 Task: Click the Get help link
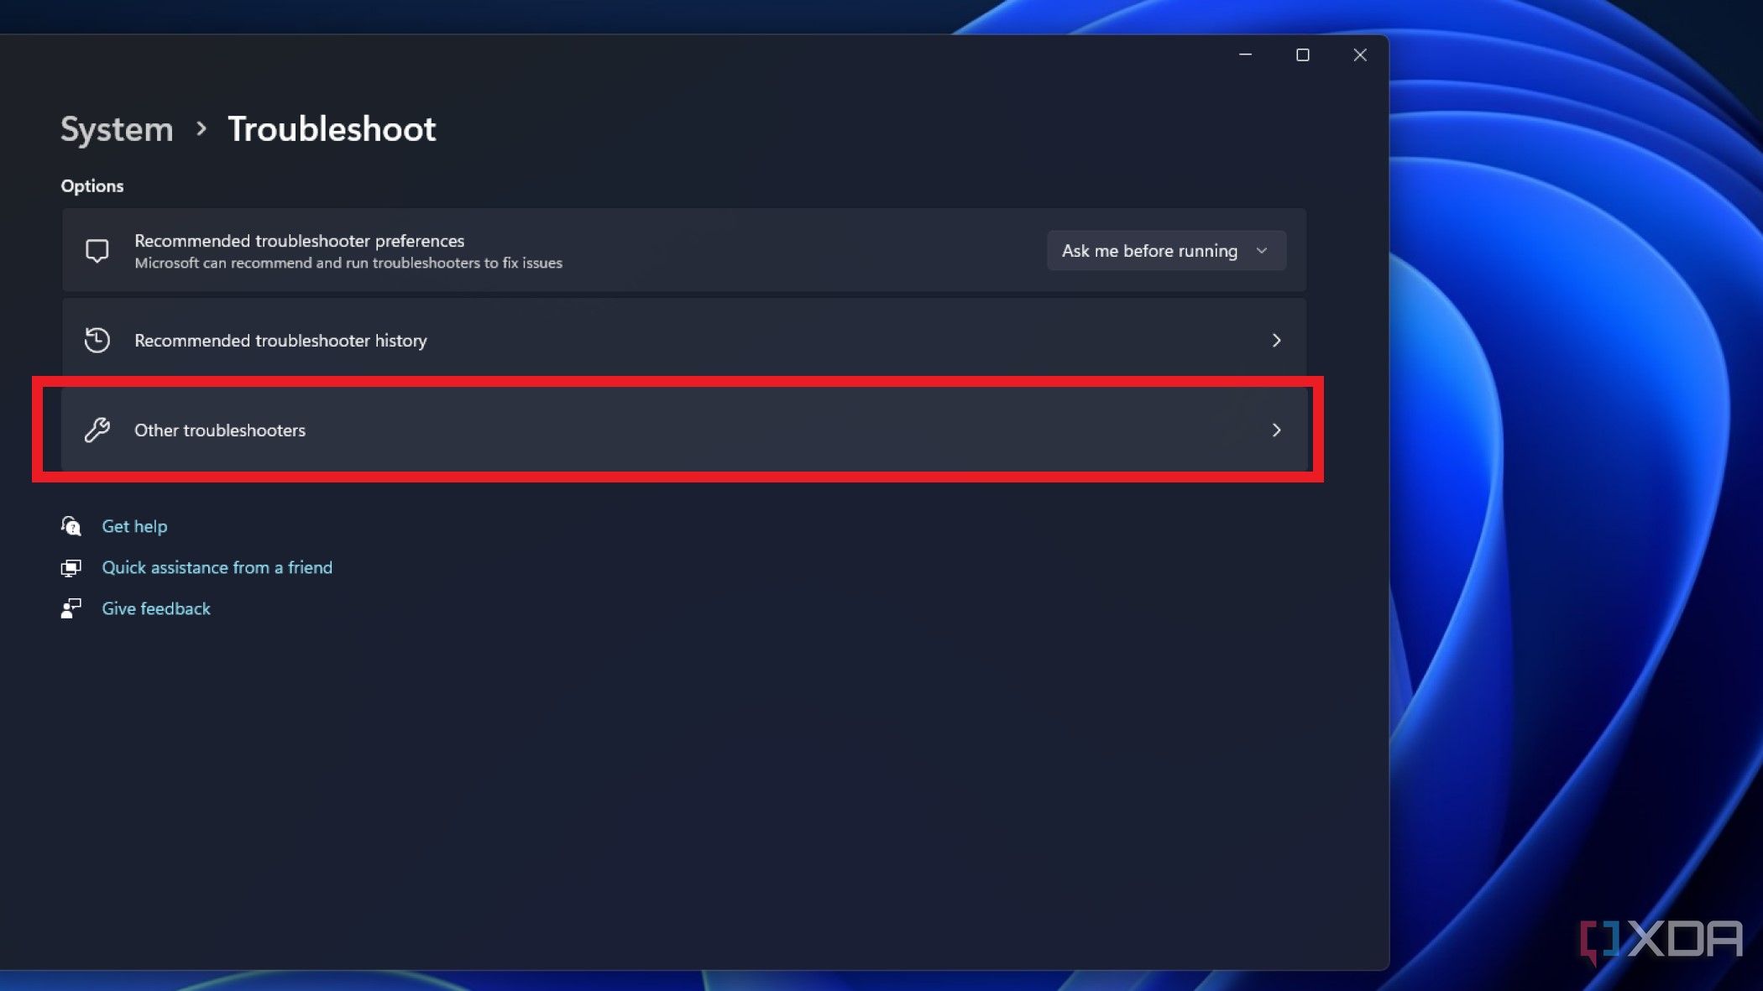point(134,525)
